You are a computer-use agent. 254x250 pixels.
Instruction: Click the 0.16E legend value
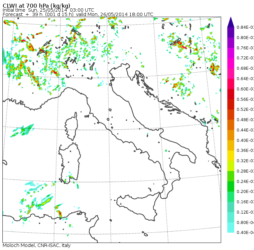click(245, 202)
